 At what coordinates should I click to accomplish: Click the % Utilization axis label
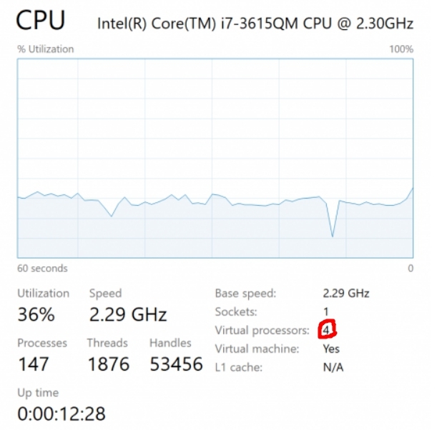(x=46, y=49)
